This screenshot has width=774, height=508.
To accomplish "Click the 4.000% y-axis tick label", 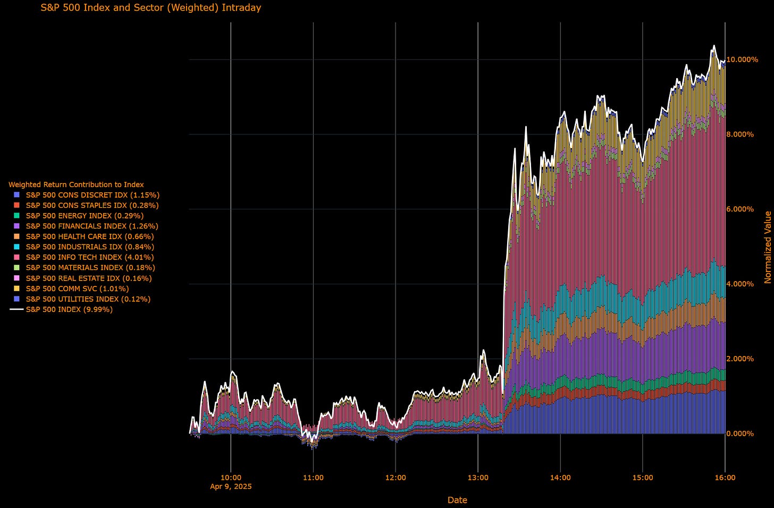I will pyautogui.click(x=740, y=284).
